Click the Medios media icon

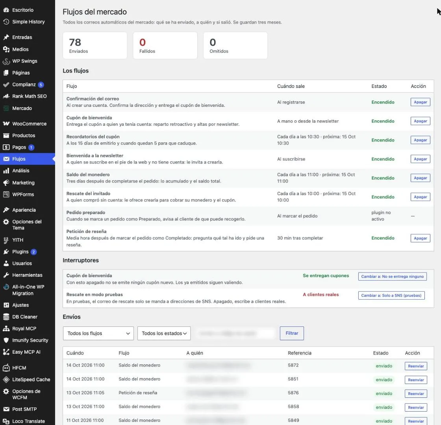point(6,49)
